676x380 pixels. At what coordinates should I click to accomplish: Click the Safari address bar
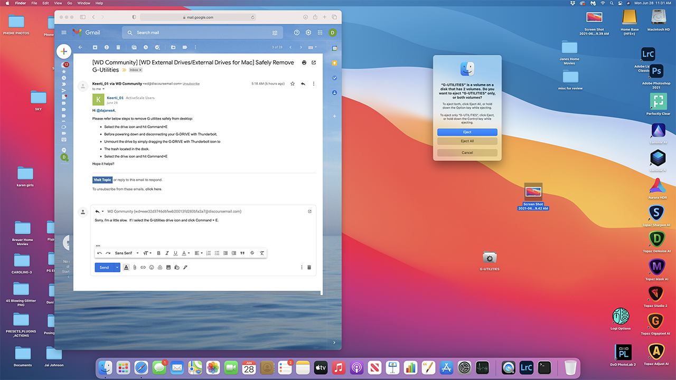click(199, 17)
